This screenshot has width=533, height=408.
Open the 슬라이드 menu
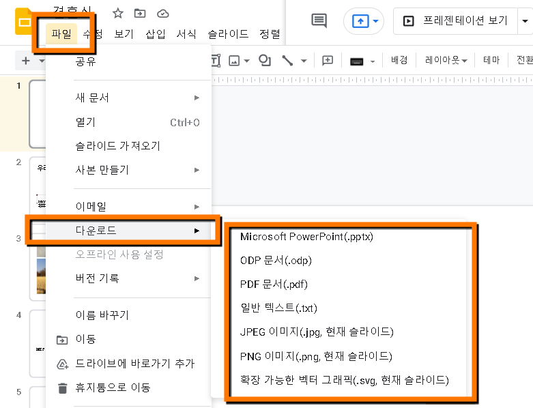pyautogui.click(x=228, y=33)
